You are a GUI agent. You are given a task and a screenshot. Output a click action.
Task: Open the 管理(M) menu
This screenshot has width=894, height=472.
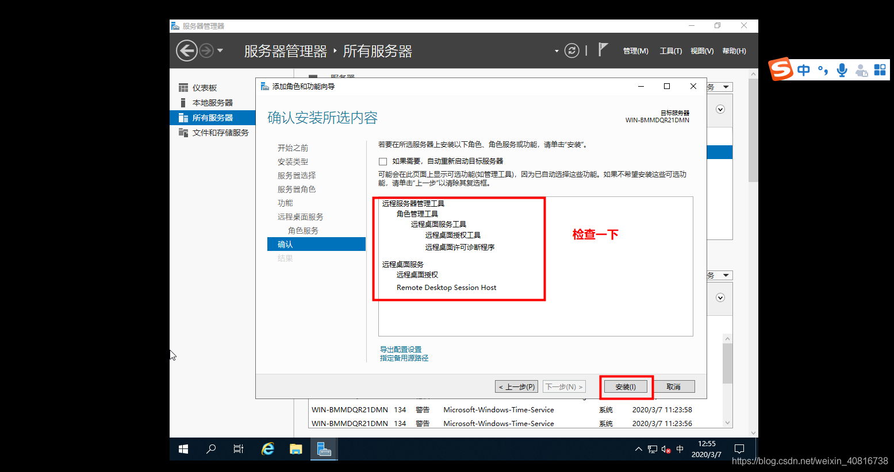click(x=636, y=51)
